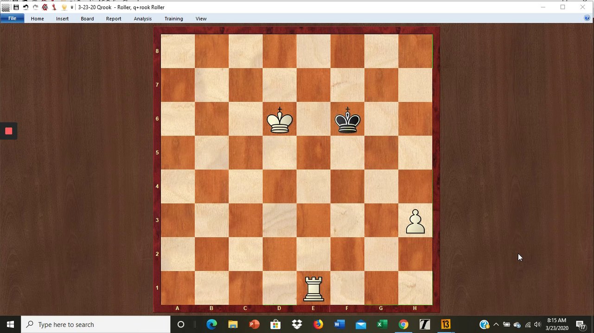
Task: Select the black king on f6
Action: [348, 120]
